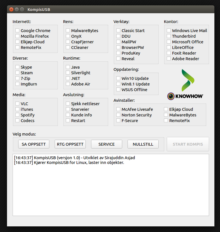Tick the Google Chrome checkbox
220x232 pixels.
pos(17,30)
